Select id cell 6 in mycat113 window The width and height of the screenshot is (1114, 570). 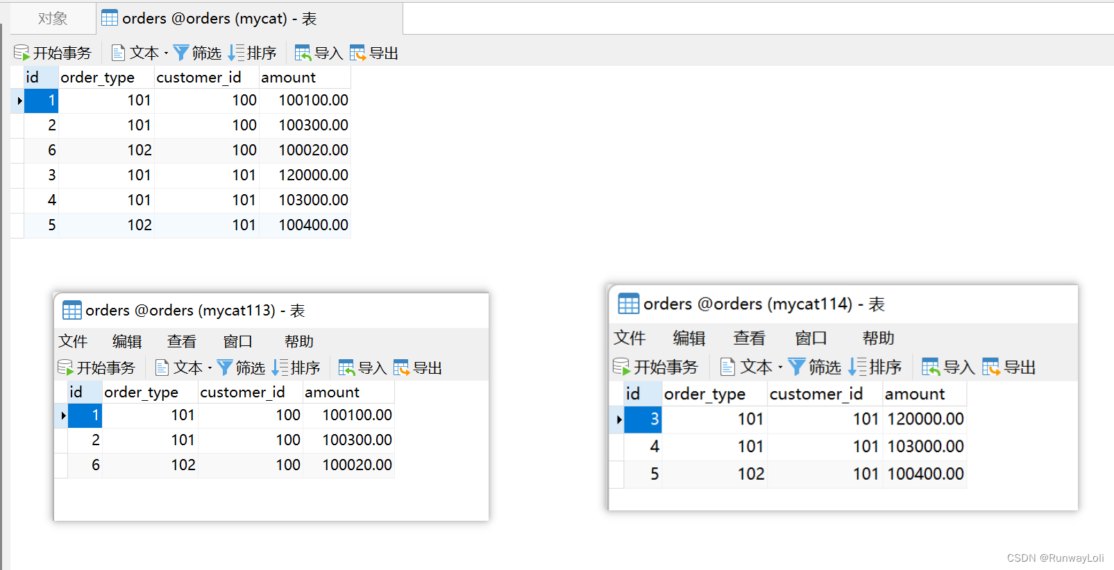tap(85, 465)
